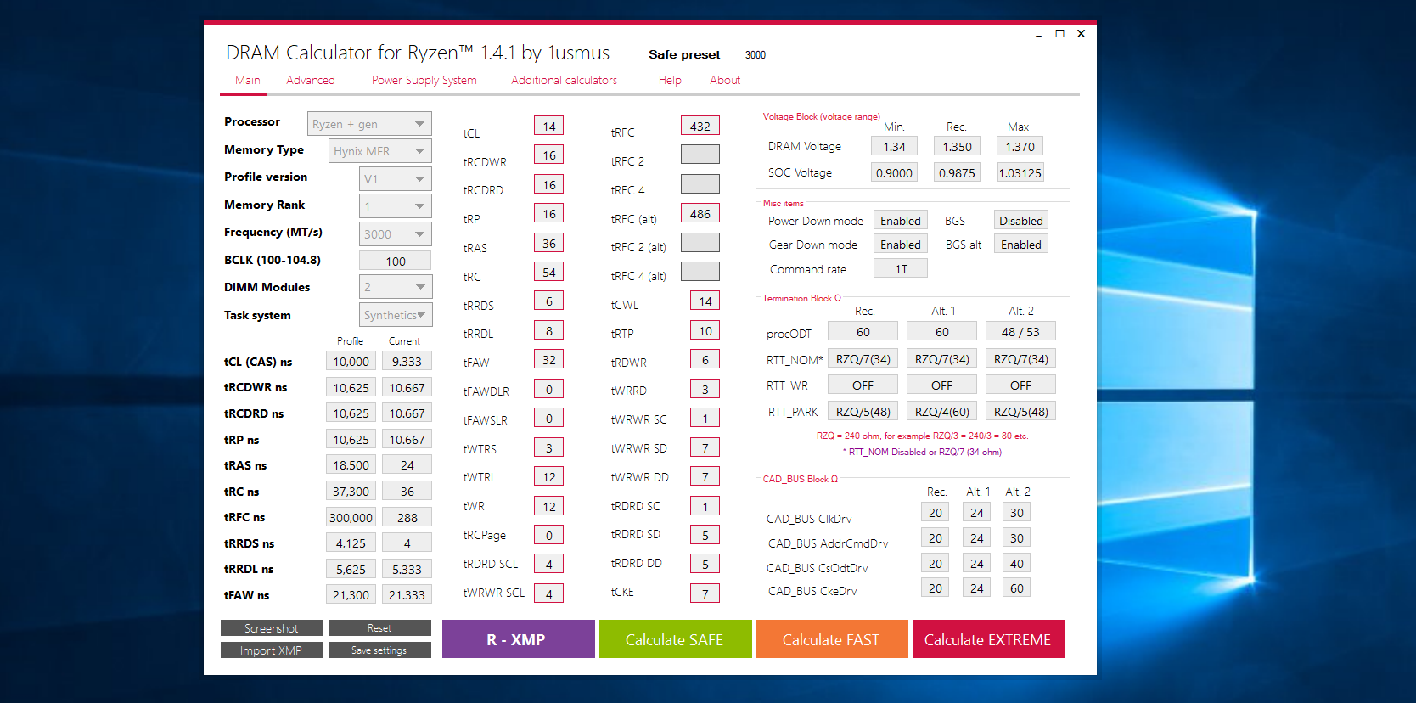Open the Power Supply System tab
Screen dimensions: 1416x703
click(x=424, y=80)
